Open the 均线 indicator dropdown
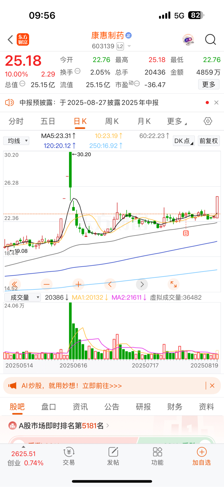 16,141
